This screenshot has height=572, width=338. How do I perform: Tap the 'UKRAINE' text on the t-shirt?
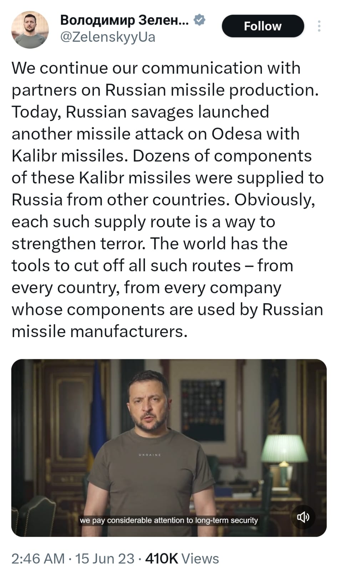click(150, 455)
